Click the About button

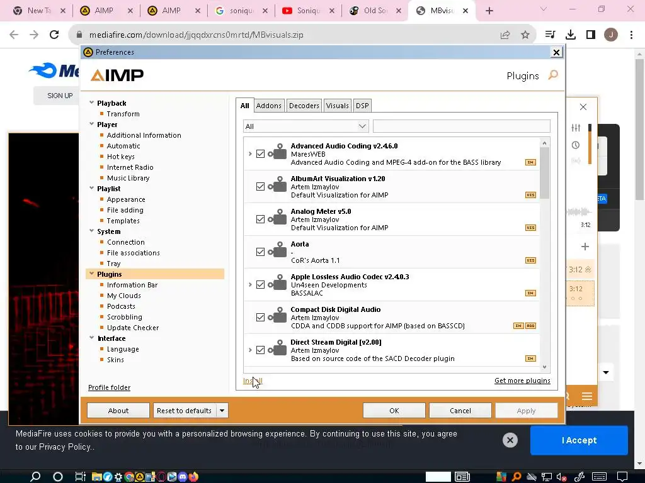tap(118, 410)
